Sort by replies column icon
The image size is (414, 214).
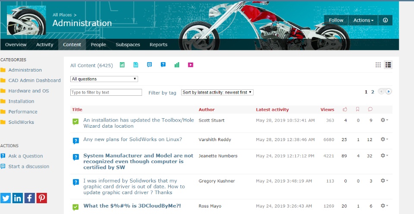click(370, 109)
